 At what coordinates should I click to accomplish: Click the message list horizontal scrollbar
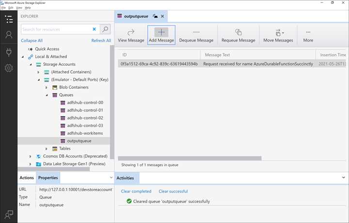[x=190, y=158]
